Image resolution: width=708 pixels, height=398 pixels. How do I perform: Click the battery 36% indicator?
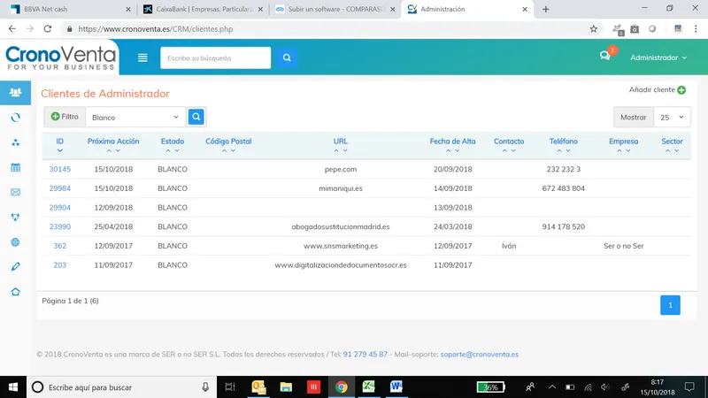(490, 387)
